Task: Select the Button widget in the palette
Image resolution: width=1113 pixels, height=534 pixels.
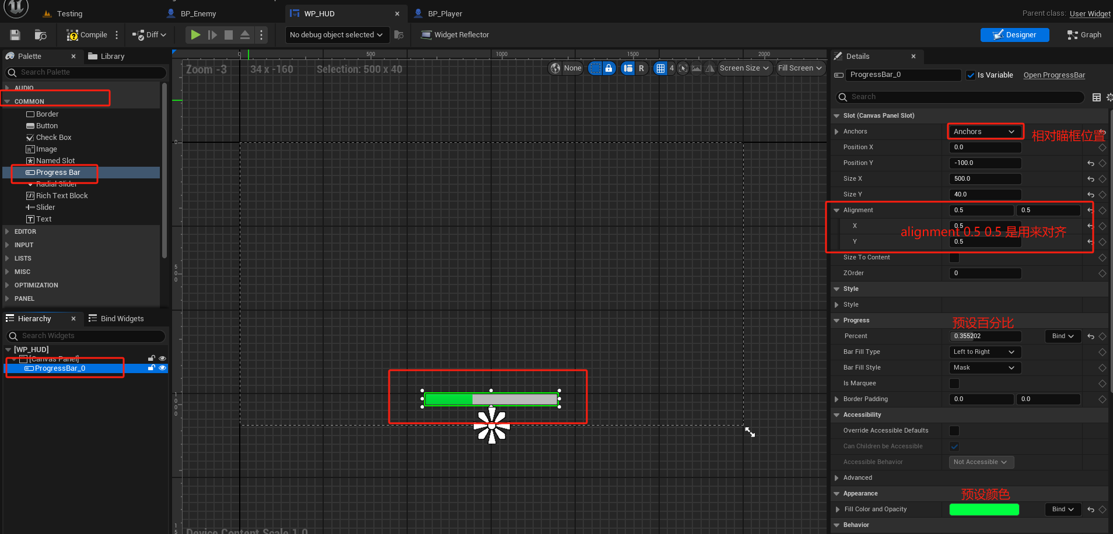Action: tap(42, 126)
